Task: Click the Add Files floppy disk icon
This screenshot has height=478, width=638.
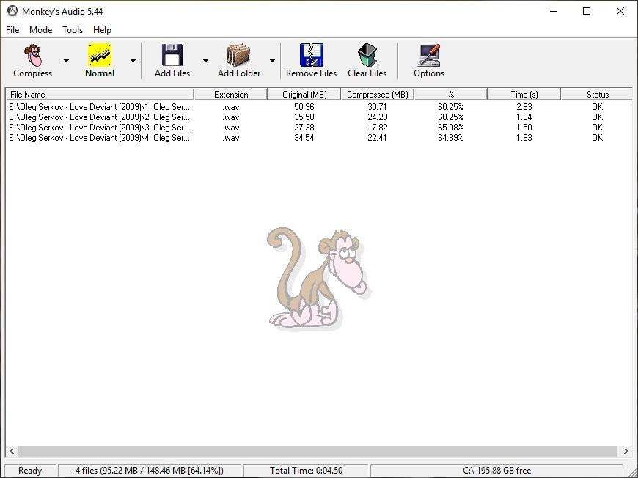Action: [x=172, y=55]
